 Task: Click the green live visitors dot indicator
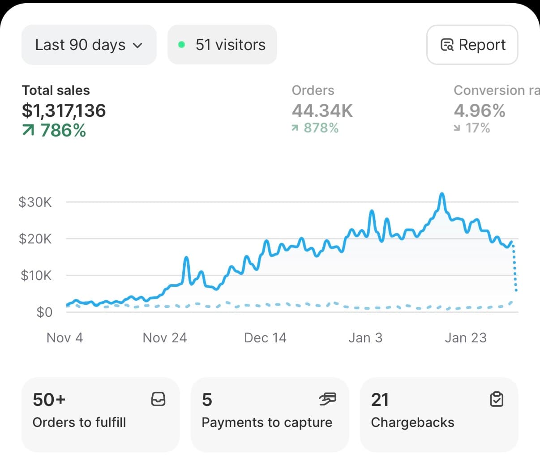point(182,44)
